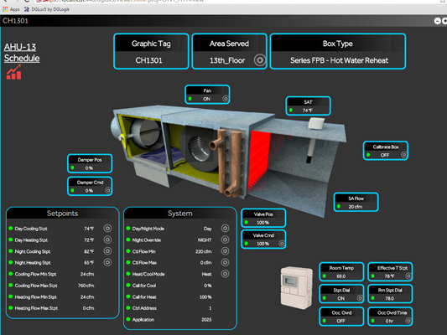Click the wall thermostat image
The width and height of the screenshot is (447, 335).
pos(297,287)
